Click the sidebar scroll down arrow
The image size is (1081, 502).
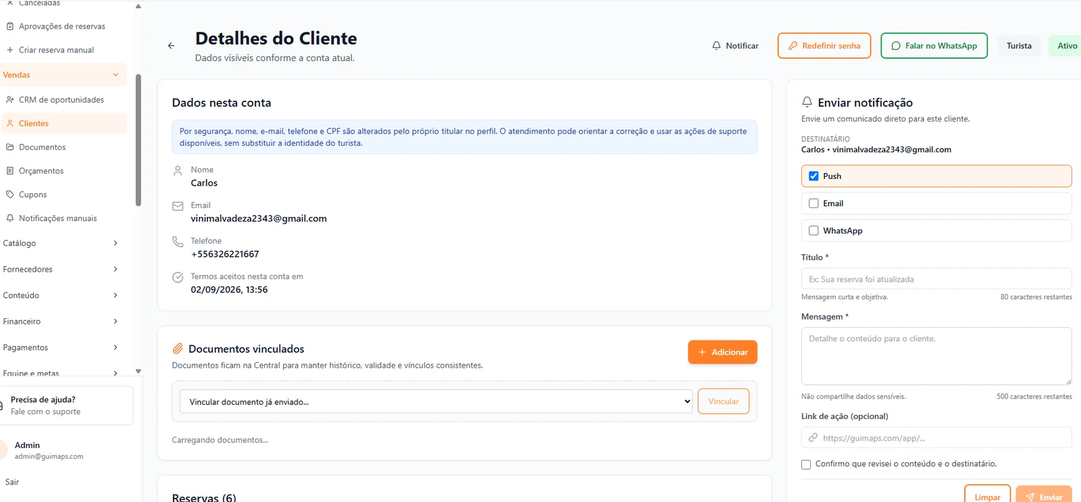click(139, 371)
